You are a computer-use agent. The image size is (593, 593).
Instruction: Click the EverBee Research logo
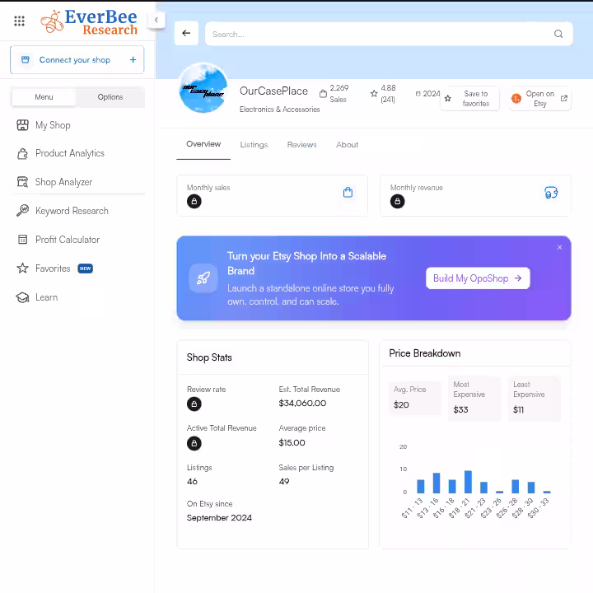point(89,21)
